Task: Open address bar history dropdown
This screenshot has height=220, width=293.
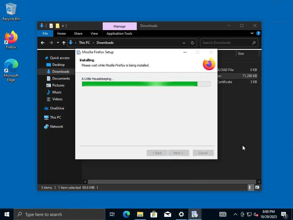Action: click(x=184, y=43)
